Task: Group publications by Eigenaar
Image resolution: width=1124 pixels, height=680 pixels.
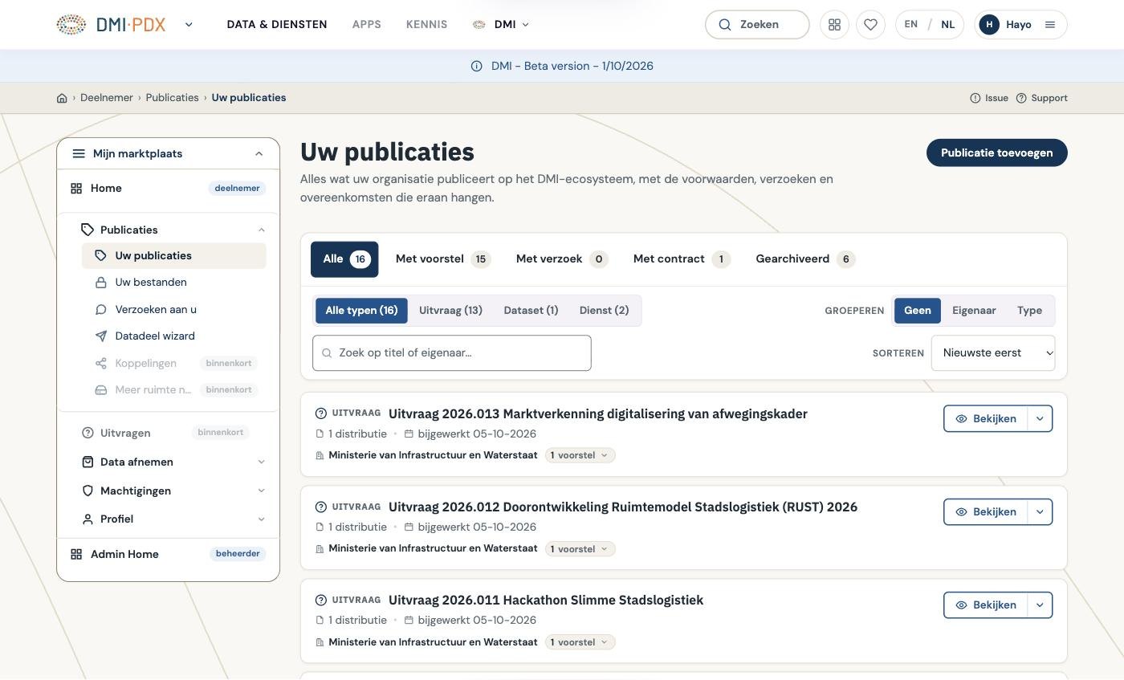Action: [974, 311]
